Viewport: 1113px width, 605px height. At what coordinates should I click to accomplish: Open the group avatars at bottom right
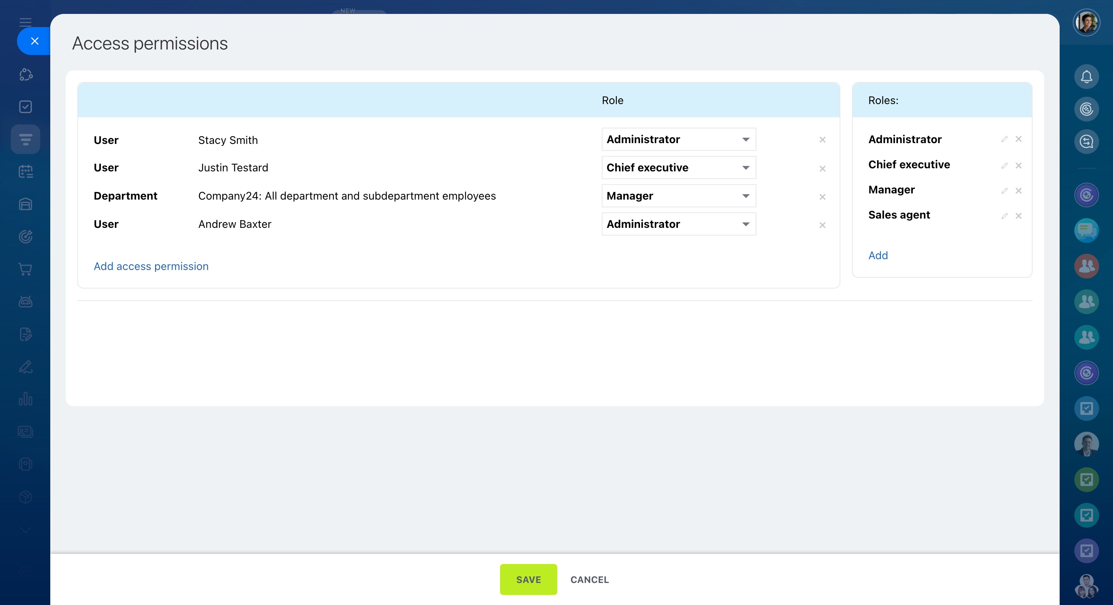(x=1086, y=586)
